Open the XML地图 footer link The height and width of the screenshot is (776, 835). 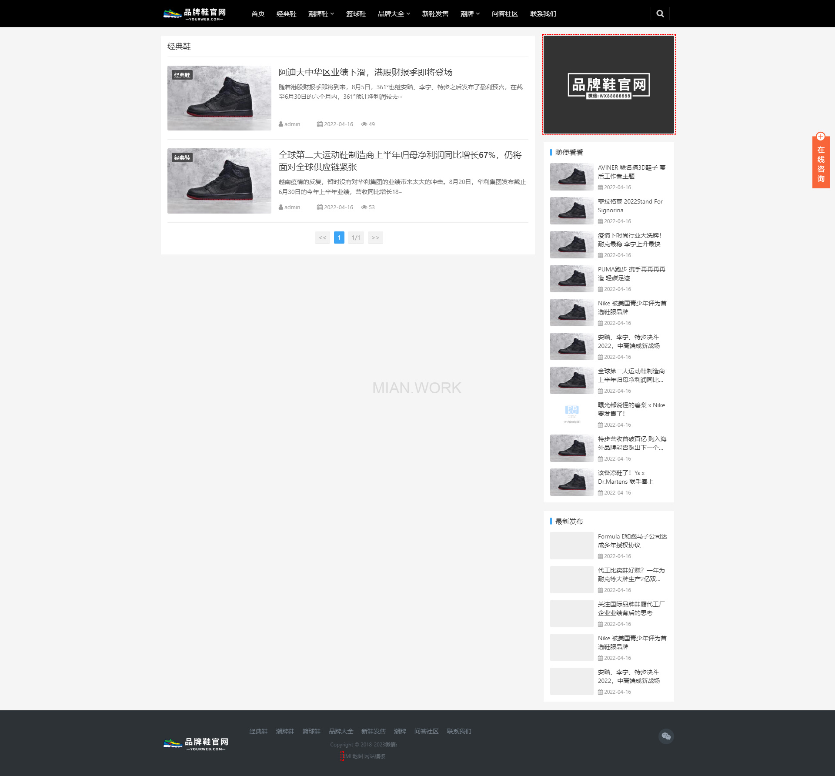pos(352,756)
